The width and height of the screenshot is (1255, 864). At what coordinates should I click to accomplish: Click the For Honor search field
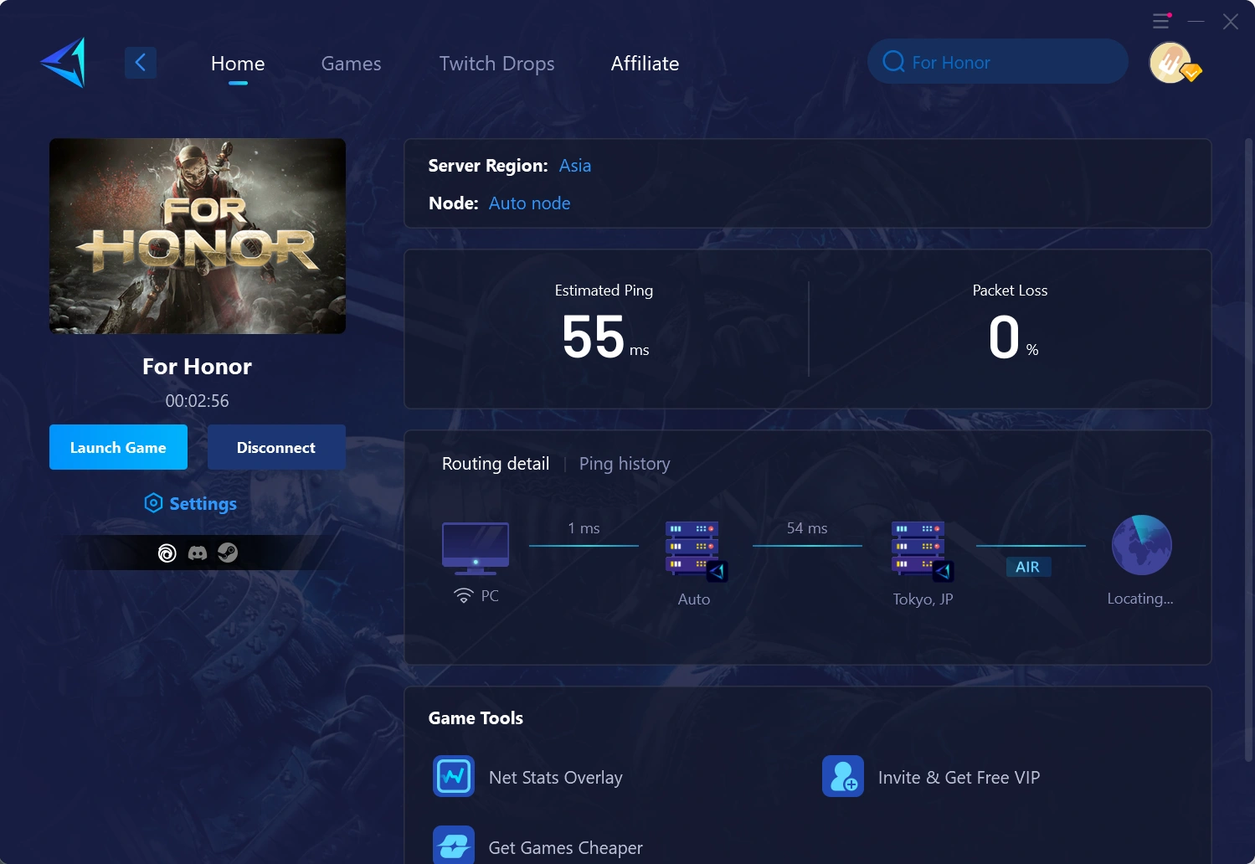coord(998,62)
